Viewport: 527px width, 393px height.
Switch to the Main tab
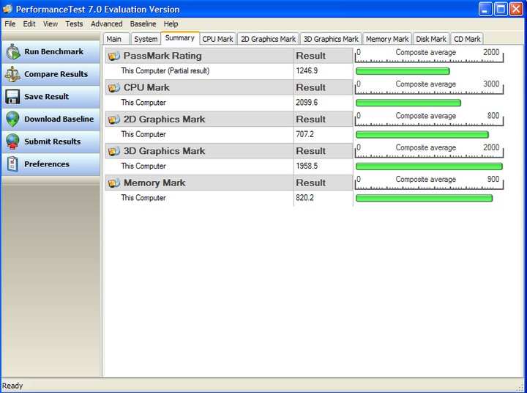(116, 39)
